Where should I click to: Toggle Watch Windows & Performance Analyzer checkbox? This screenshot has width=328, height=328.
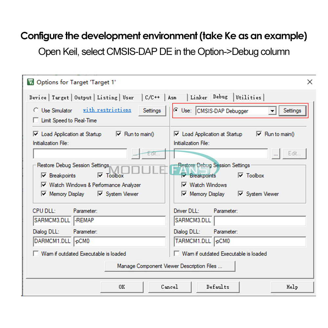pyautogui.click(x=44, y=185)
